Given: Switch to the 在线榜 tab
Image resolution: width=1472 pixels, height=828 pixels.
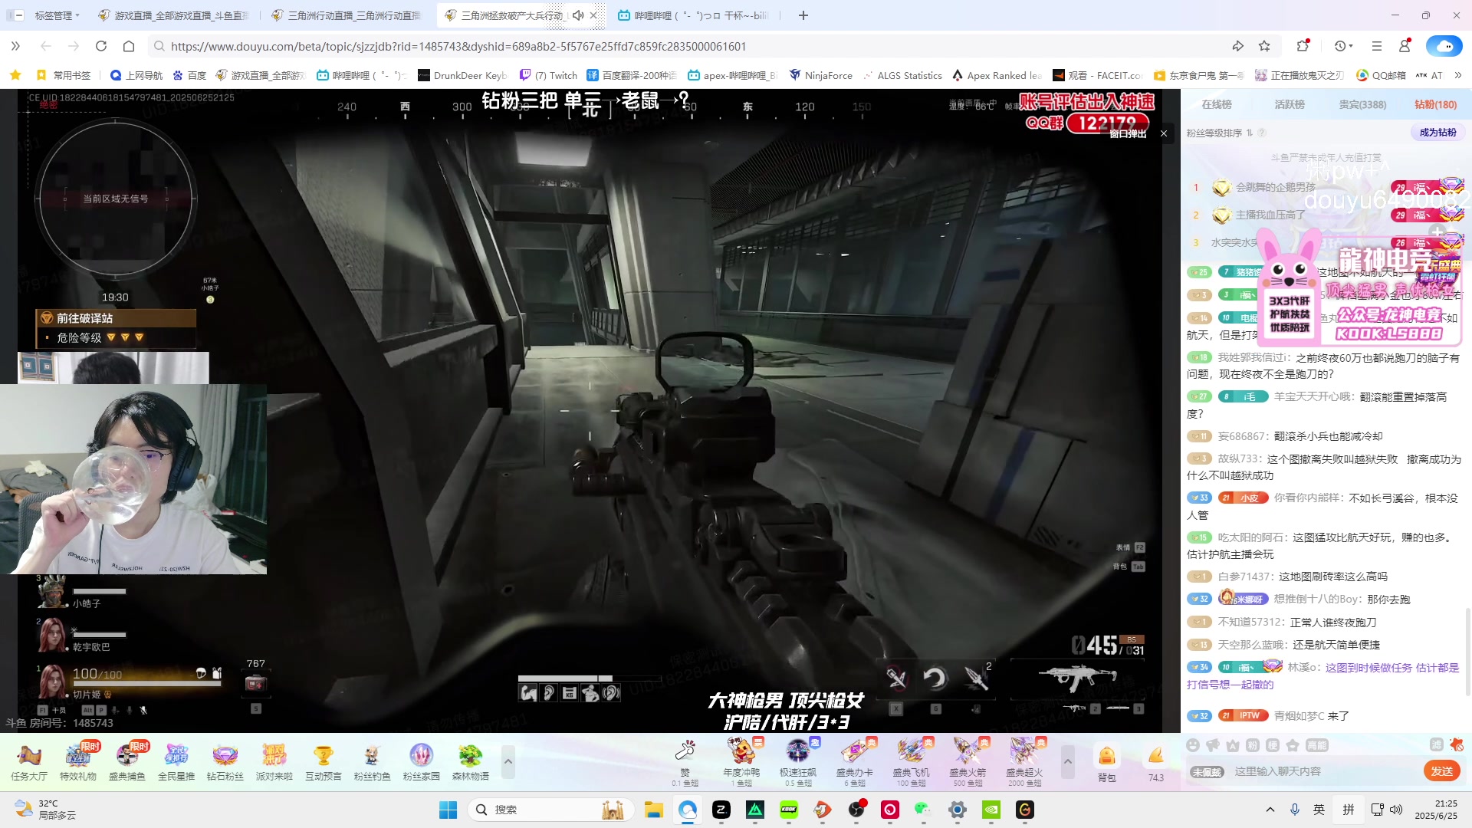Looking at the screenshot, I should click(1217, 104).
